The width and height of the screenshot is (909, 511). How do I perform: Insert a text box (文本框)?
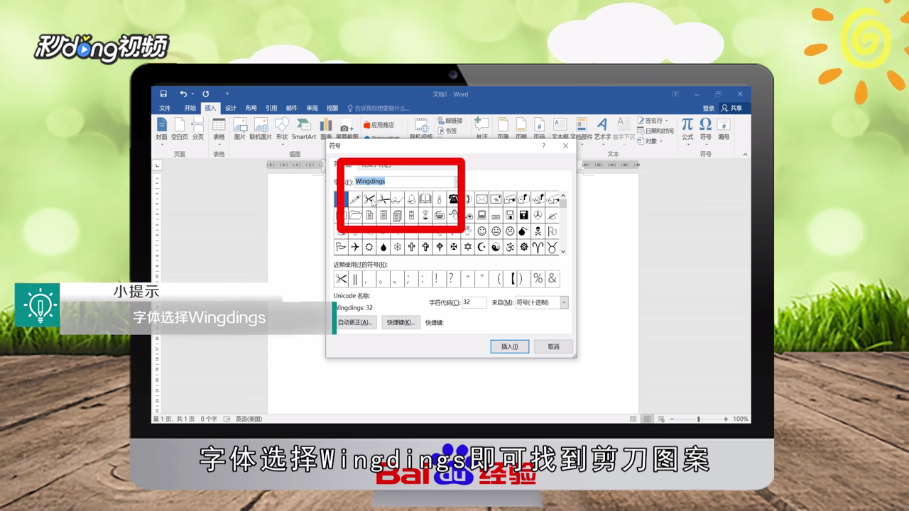(560, 129)
